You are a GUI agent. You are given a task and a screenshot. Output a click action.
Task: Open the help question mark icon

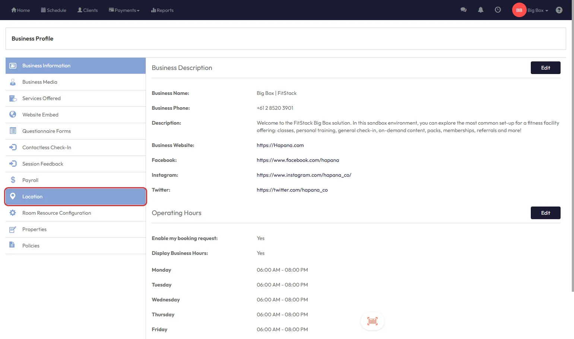[559, 10]
